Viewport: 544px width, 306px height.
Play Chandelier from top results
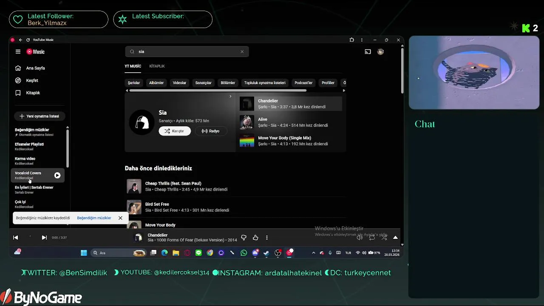(290, 104)
